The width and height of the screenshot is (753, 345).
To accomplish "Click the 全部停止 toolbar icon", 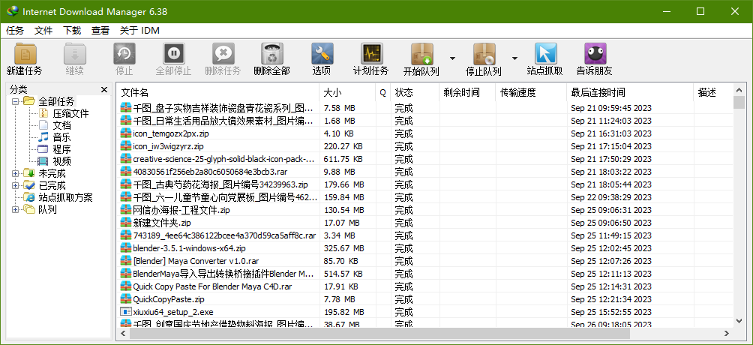I will click(x=174, y=54).
